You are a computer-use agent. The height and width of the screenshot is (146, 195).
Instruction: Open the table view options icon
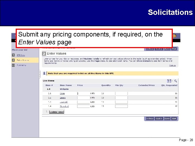[169, 81]
